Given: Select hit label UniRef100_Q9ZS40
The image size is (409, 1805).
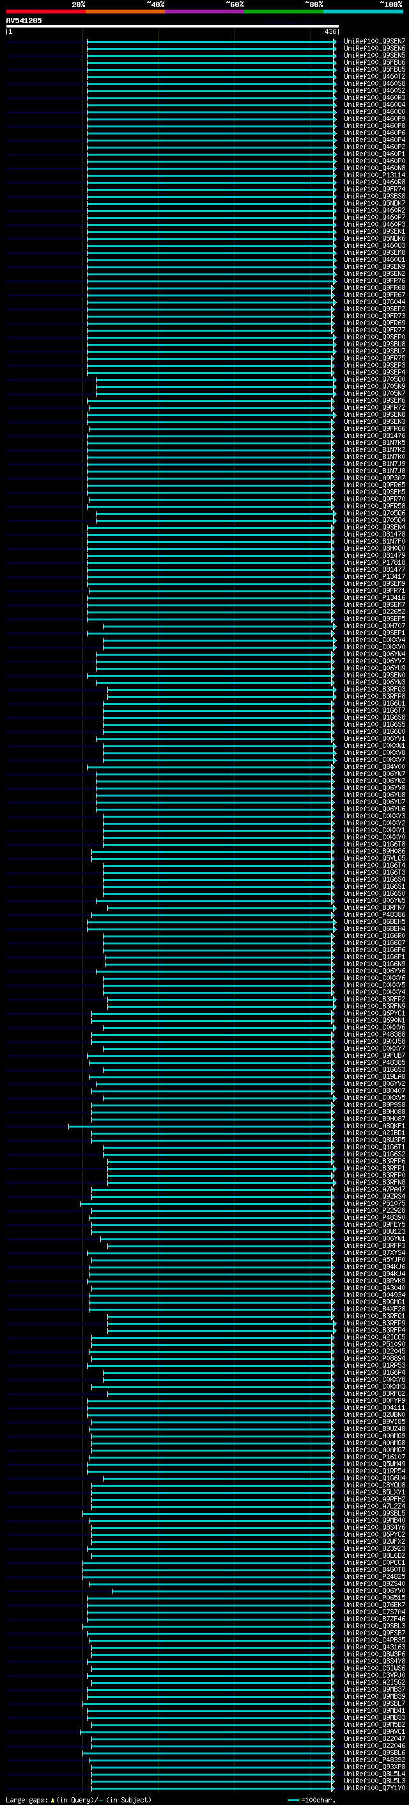Looking at the screenshot, I should [374, 1583].
